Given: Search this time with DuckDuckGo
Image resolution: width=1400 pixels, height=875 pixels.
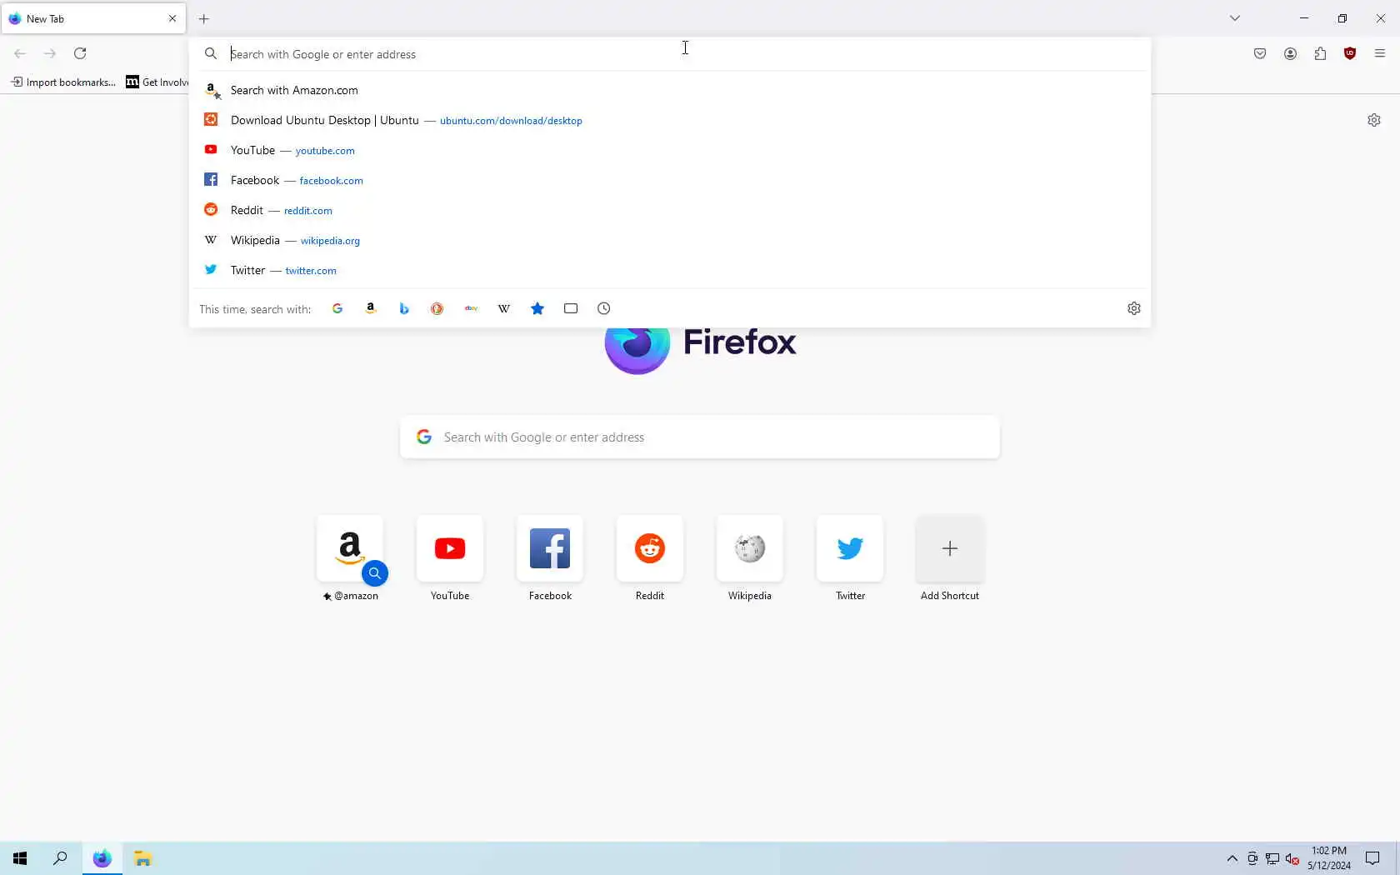Looking at the screenshot, I should 437,308.
